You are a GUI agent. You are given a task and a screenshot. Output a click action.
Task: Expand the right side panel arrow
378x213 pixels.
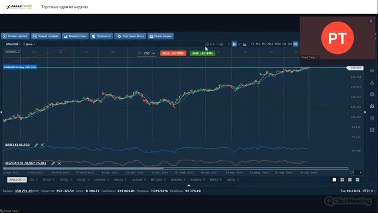click(x=365, y=112)
